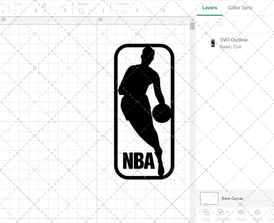274x223 pixels.
Task: Select the SVG Outline layer
Action: [234, 40]
